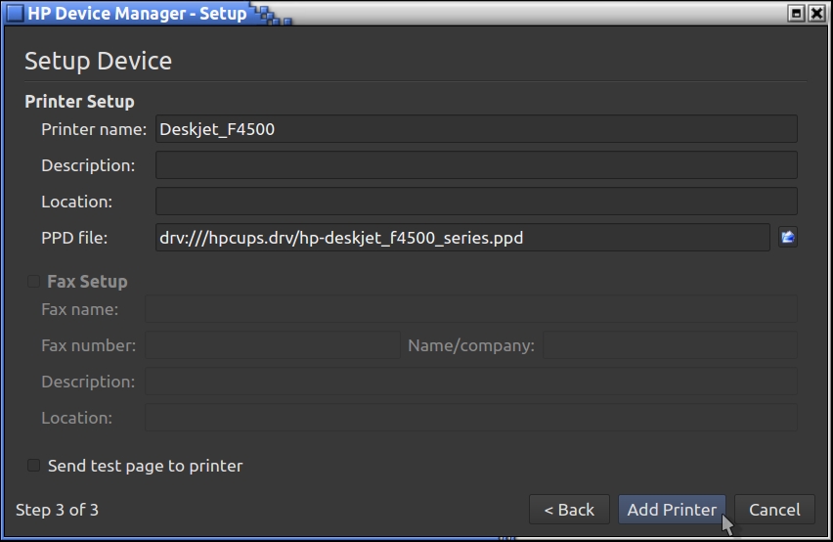This screenshot has width=833, height=542.
Task: Click the Step 3 of 3 label
Action: point(58,510)
